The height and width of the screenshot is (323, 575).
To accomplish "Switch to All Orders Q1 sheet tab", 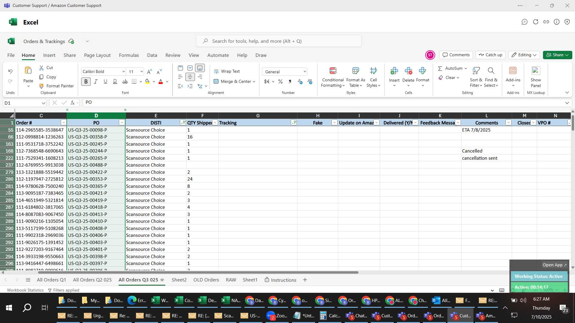I will coord(51,280).
